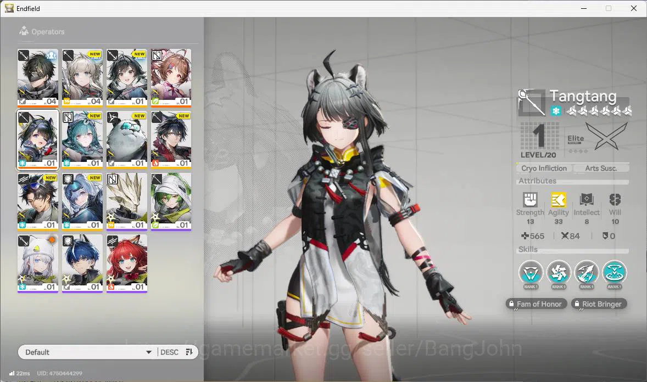Click the locked Fam of Honor button

point(536,304)
